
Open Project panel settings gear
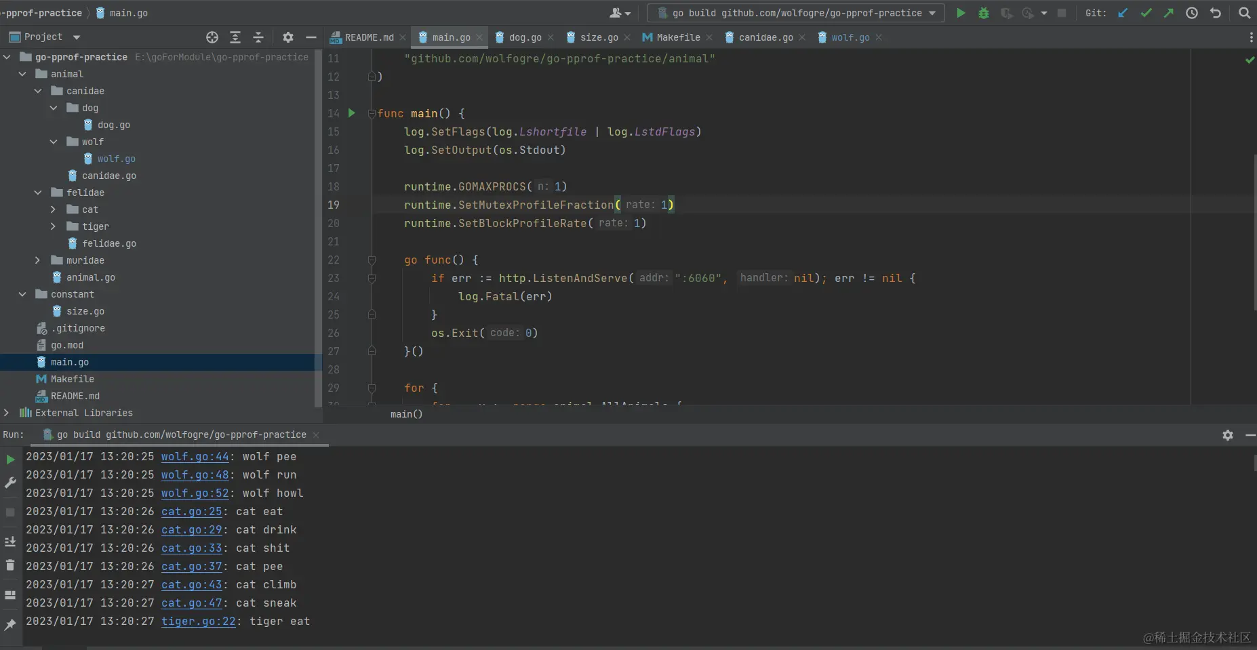click(288, 37)
